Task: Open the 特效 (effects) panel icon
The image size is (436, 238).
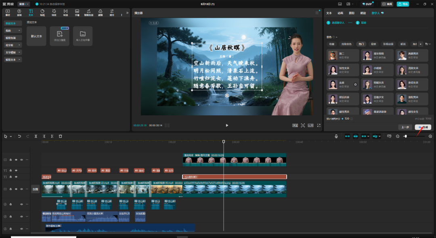Action: tap(54, 12)
